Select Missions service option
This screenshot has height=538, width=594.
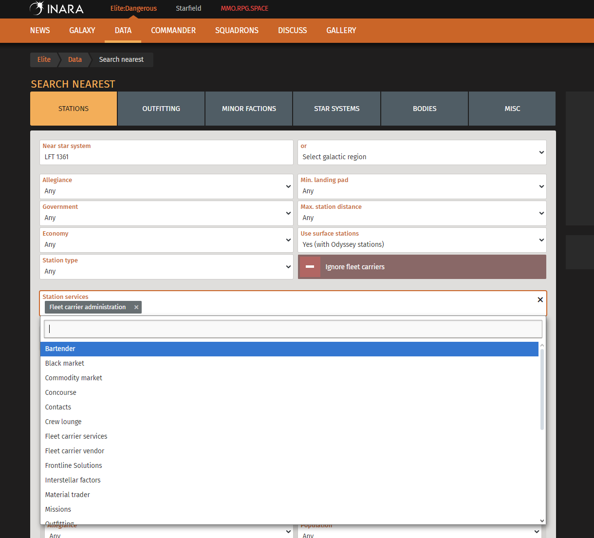pyautogui.click(x=289, y=509)
